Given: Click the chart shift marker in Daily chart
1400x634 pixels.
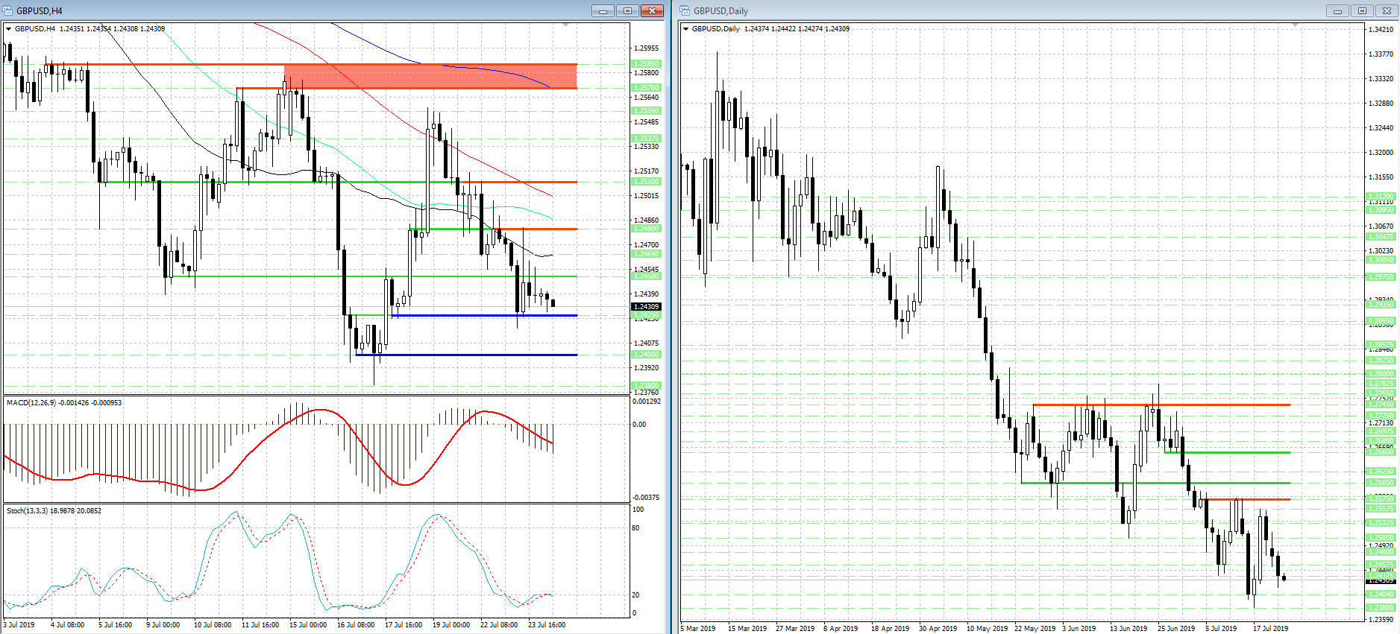Looking at the screenshot, I should [1296, 25].
